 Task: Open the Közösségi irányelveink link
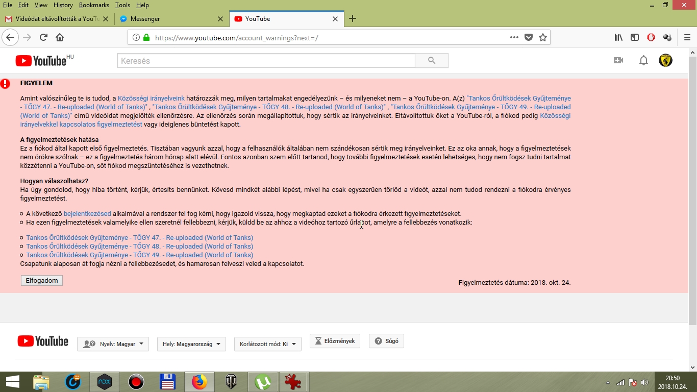pyautogui.click(x=151, y=98)
